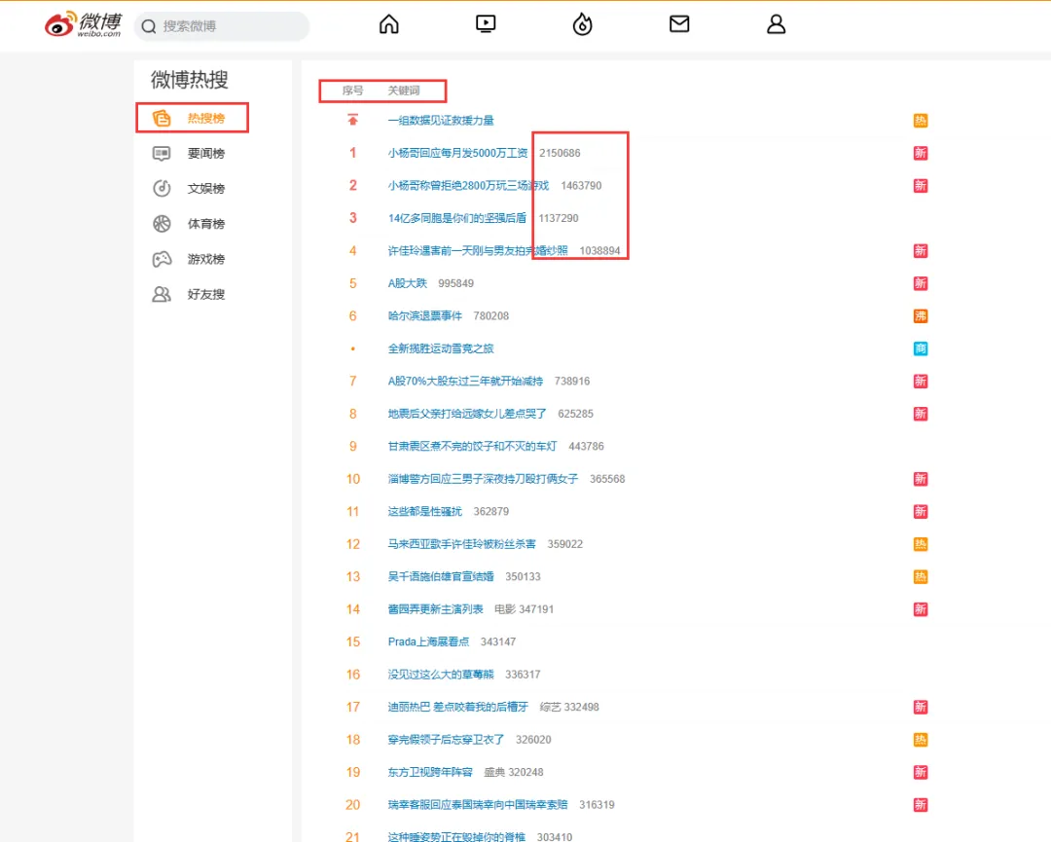Click the 好友搜 people icon

[x=162, y=294]
